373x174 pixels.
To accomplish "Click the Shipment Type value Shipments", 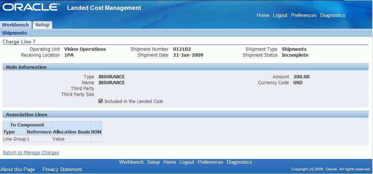I will point(294,49).
